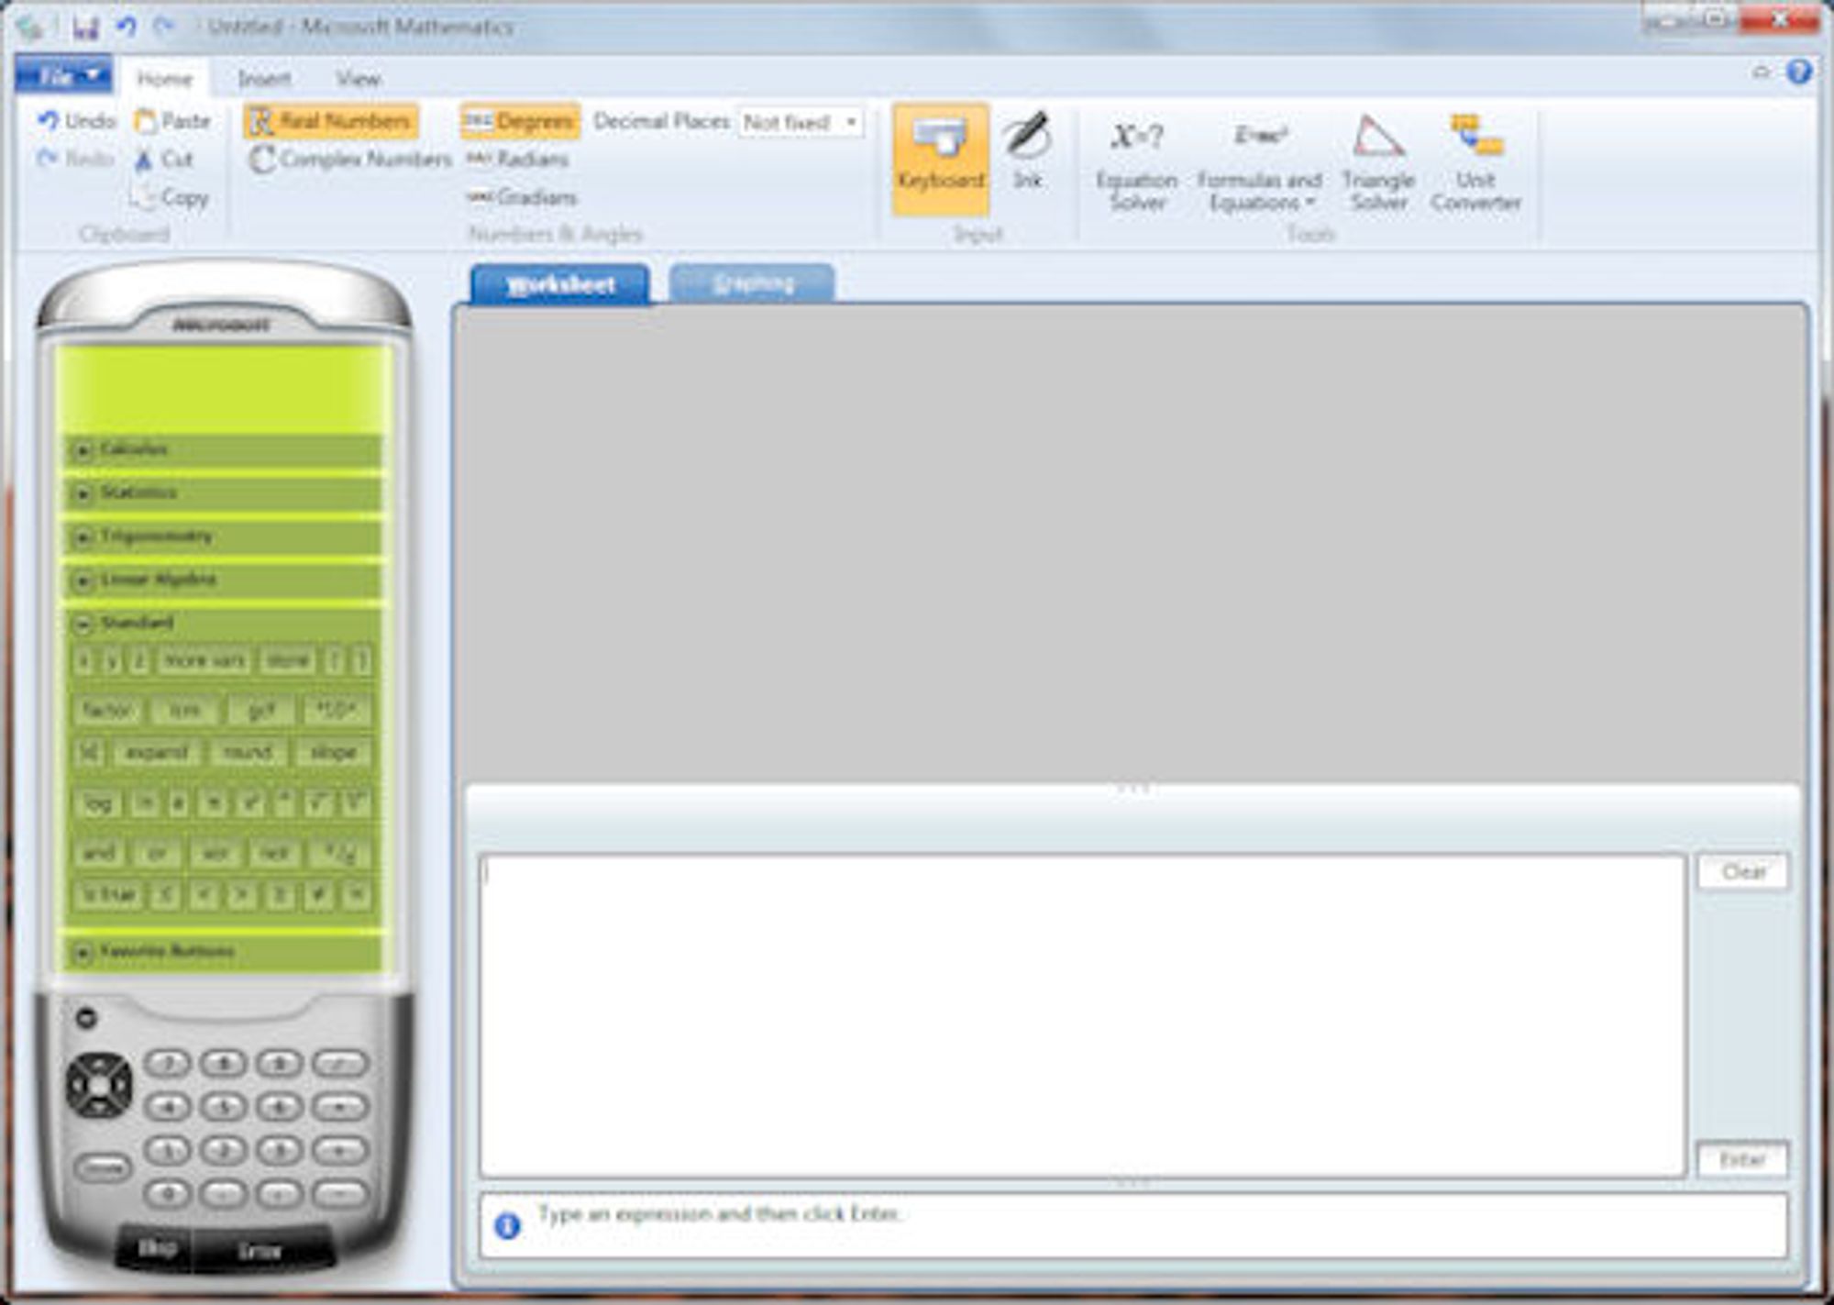Open the Equation Solver tool
The image size is (1834, 1305).
pyautogui.click(x=1137, y=164)
